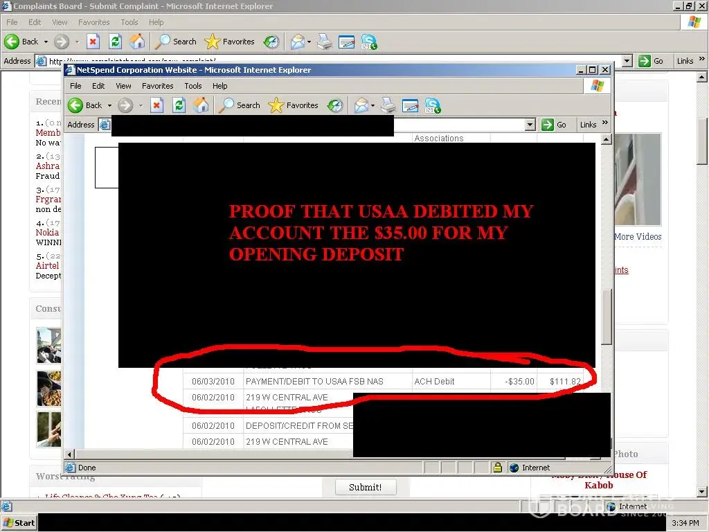Click Print icon in Complaints Board window toolbar
The height and width of the screenshot is (532, 709).
tap(325, 42)
